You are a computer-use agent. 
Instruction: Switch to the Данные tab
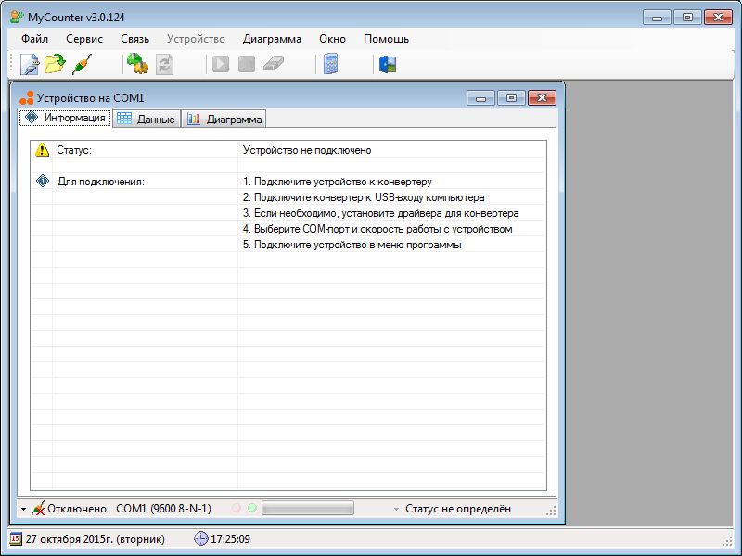pos(147,120)
